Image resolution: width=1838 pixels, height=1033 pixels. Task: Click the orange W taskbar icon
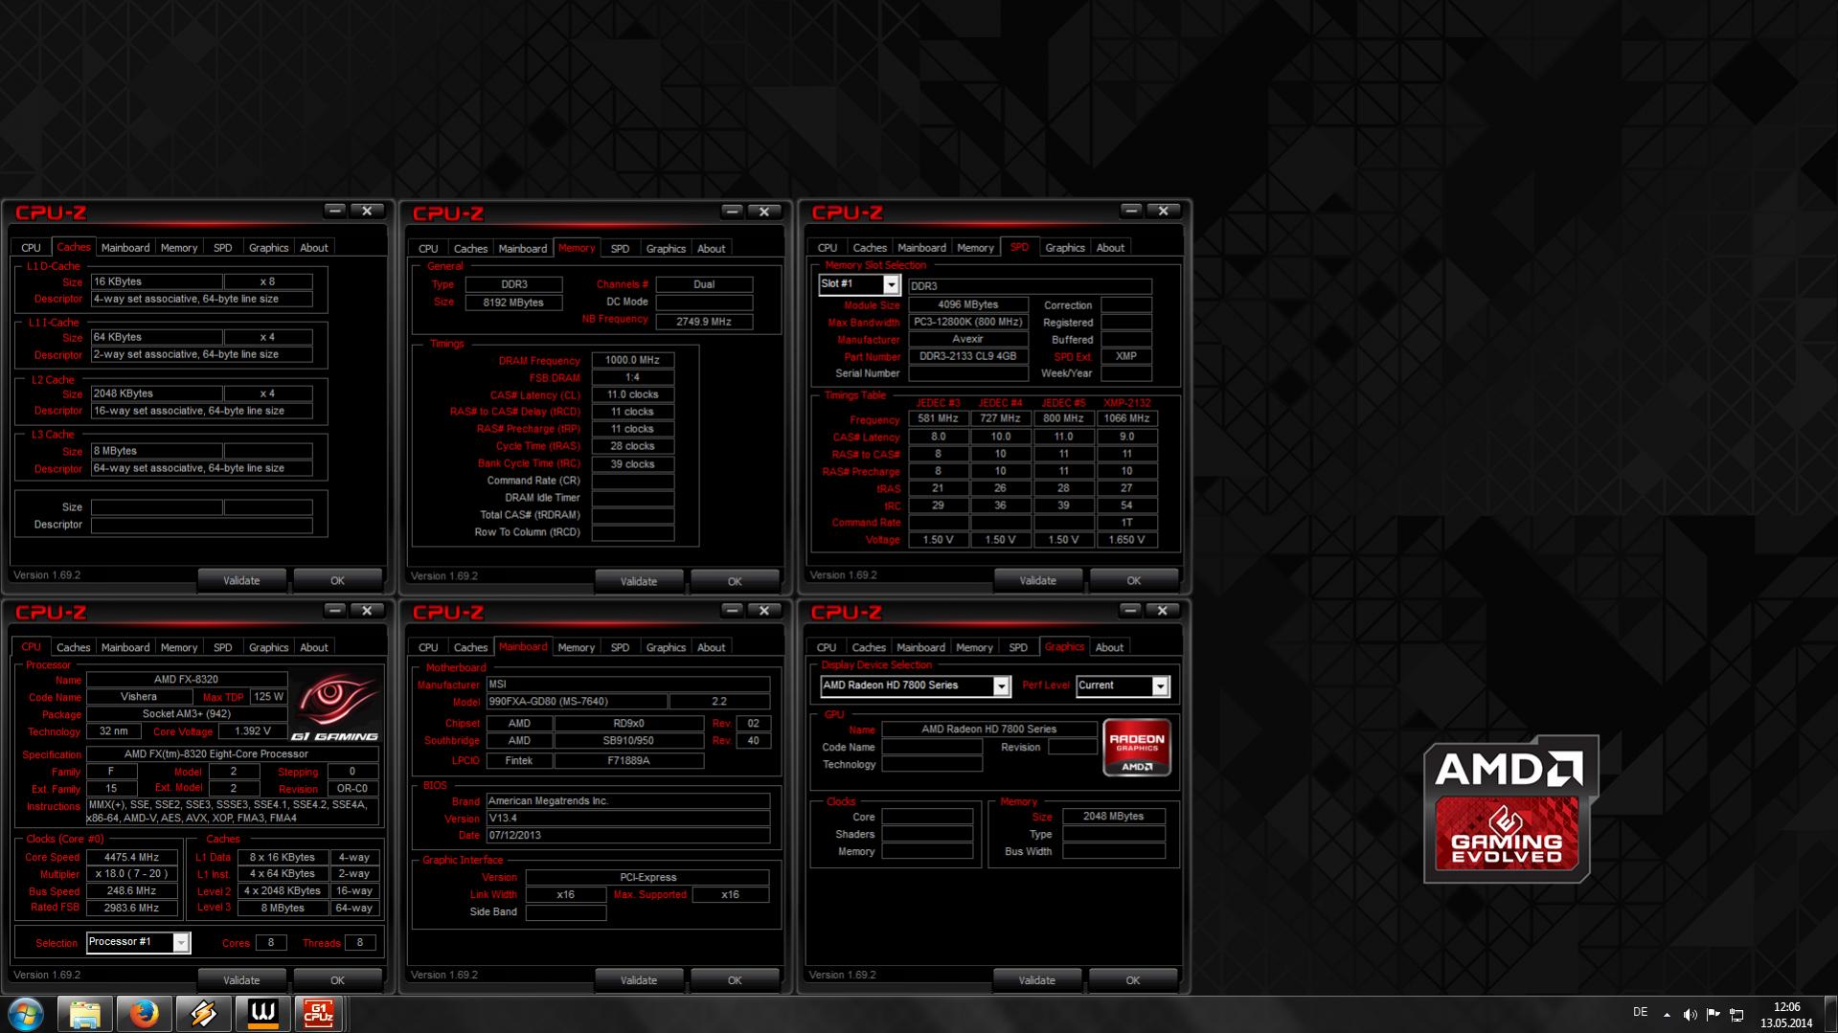[262, 1014]
